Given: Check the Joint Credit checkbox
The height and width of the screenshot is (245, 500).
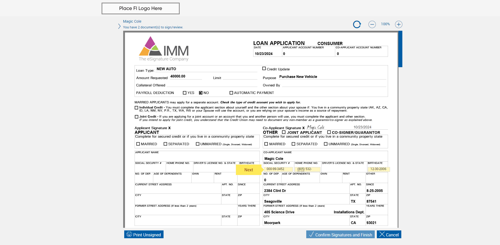Looking at the screenshot, I should pos(136,117).
